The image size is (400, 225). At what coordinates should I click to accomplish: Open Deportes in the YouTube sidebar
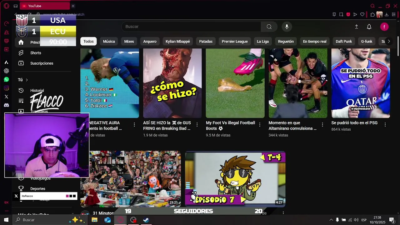pos(37,189)
